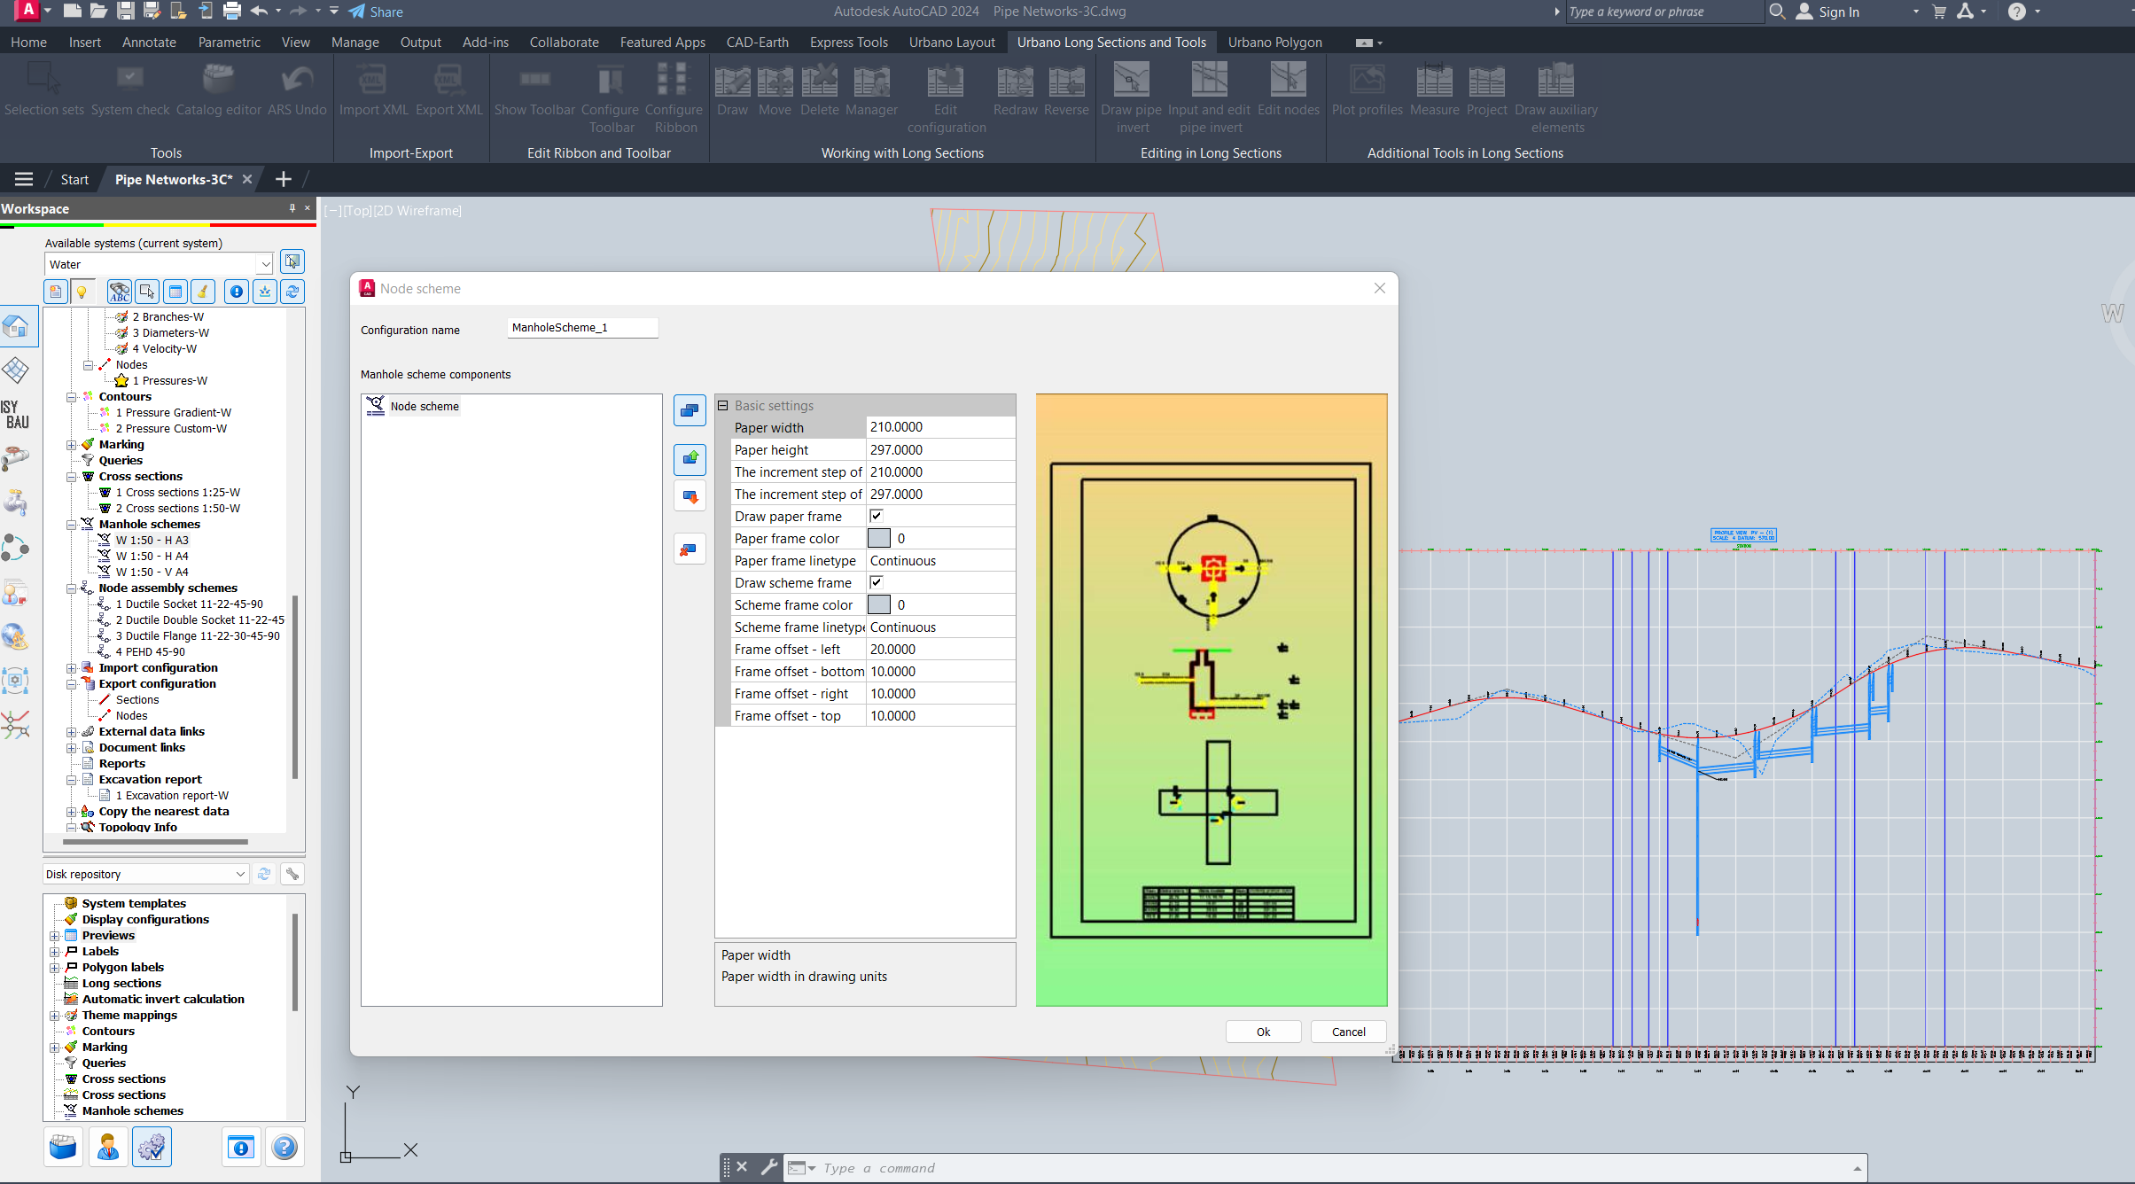Click the Configuration name text field

(x=582, y=328)
